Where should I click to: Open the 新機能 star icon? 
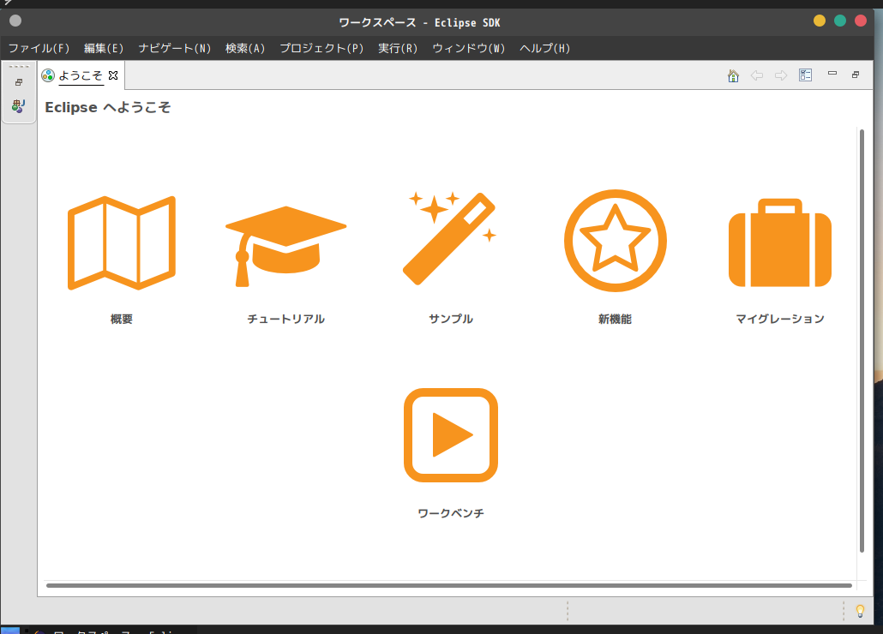[x=615, y=241]
